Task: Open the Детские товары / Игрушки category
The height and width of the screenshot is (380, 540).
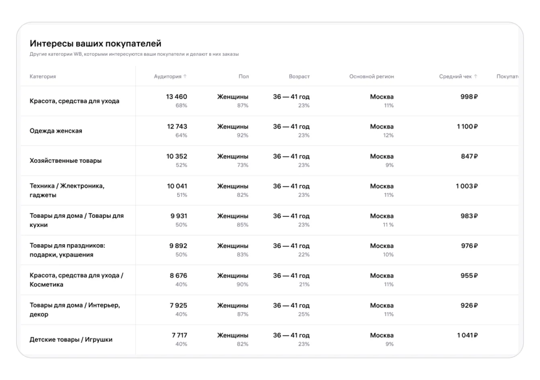Action: pyautogui.click(x=71, y=339)
